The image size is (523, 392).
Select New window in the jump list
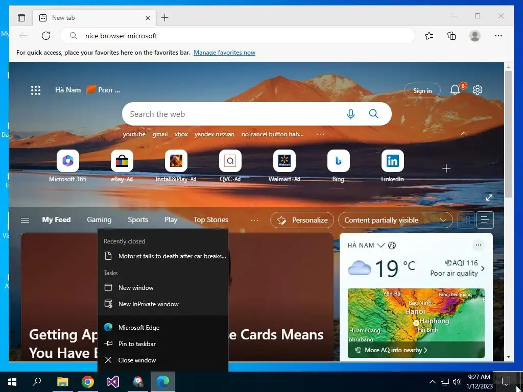pos(163,288)
